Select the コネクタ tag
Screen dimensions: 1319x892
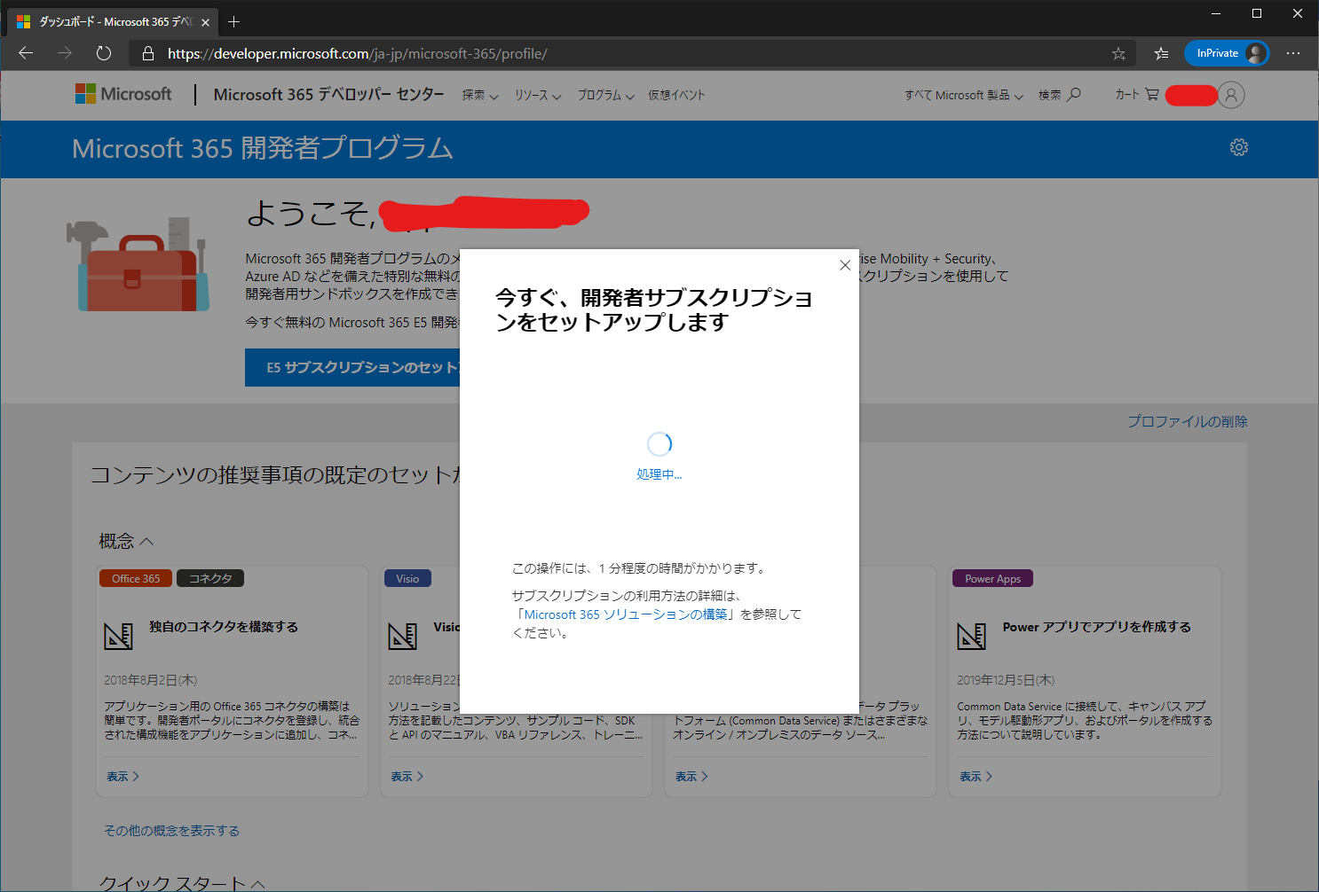210,578
